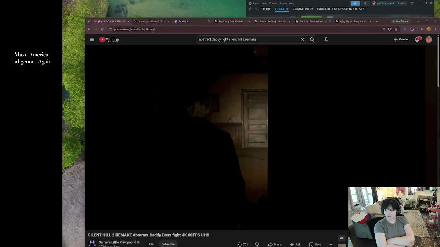Subscribe to Gamer's Little Playground

click(168, 244)
